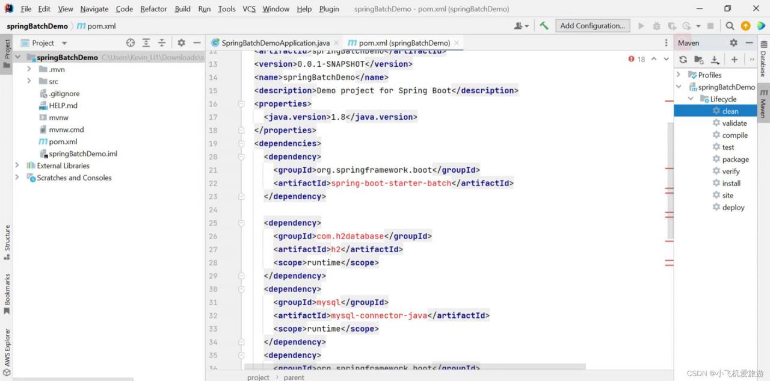Image resolution: width=770 pixels, height=381 pixels.
Task: Click 'parent' in bottom breadcrumb
Action: pyautogui.click(x=294, y=377)
